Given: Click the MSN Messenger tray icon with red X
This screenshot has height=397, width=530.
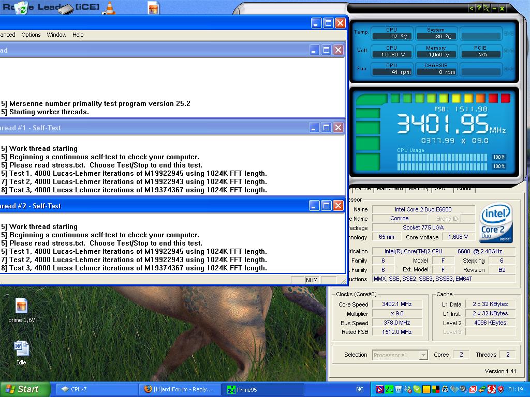Looking at the screenshot, I should click(408, 389).
